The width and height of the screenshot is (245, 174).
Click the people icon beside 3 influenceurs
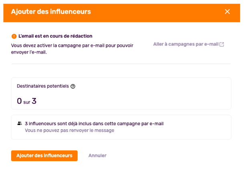(x=20, y=124)
